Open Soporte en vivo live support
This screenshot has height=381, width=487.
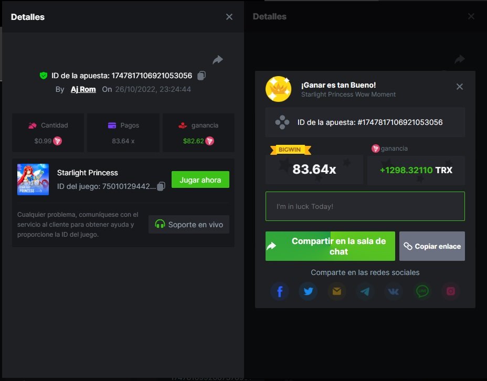tap(189, 225)
